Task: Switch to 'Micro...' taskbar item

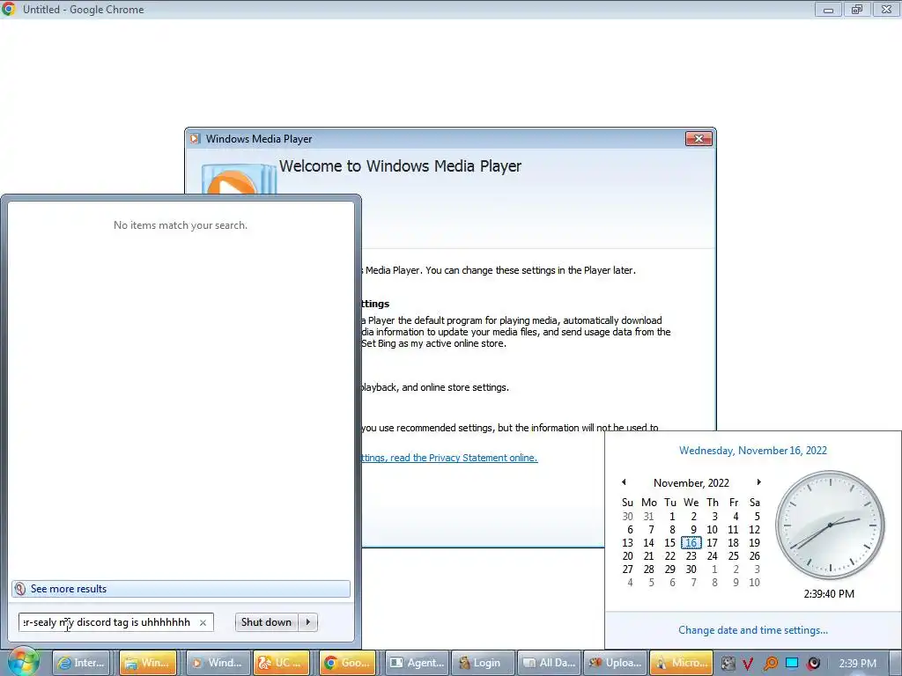Action: (681, 663)
